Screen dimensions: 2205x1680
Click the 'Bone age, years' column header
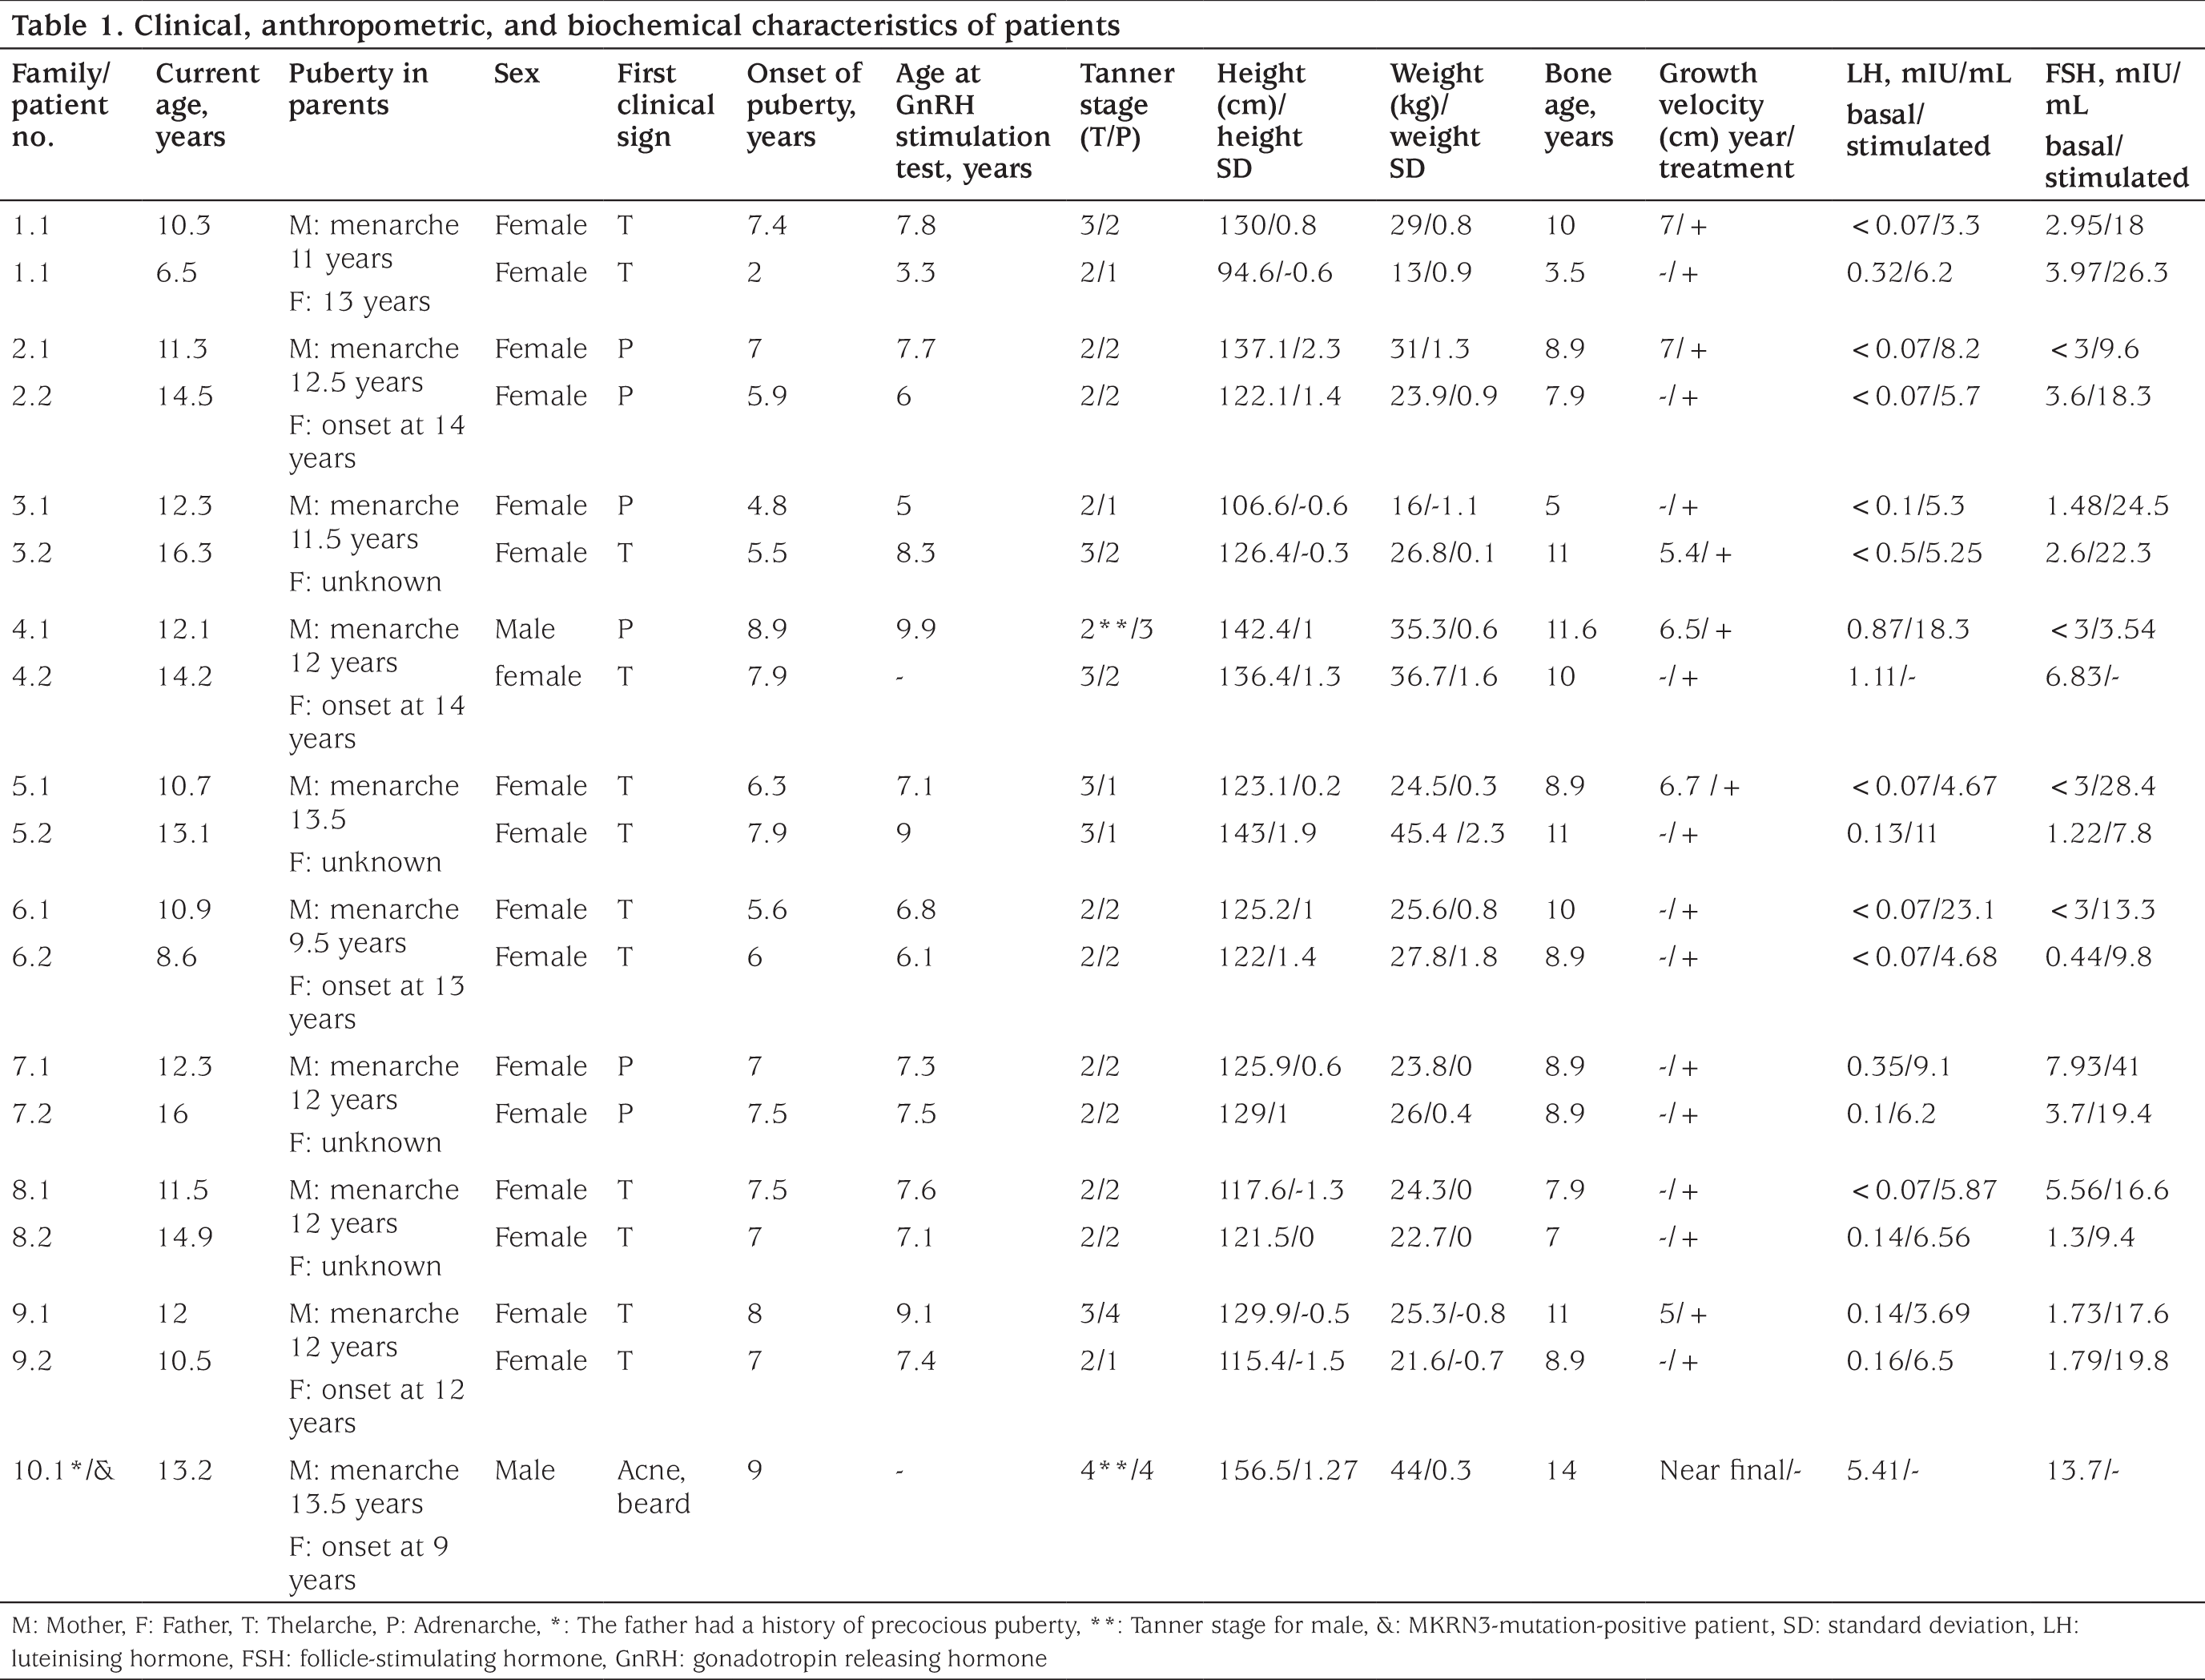[x=1579, y=105]
